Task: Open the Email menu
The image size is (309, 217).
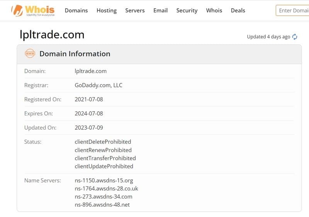Action: (x=160, y=10)
